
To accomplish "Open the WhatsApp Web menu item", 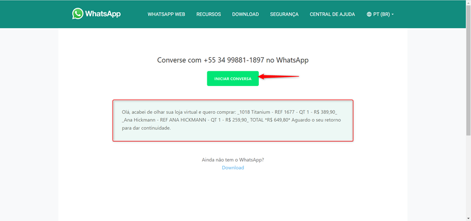I will [x=166, y=14].
